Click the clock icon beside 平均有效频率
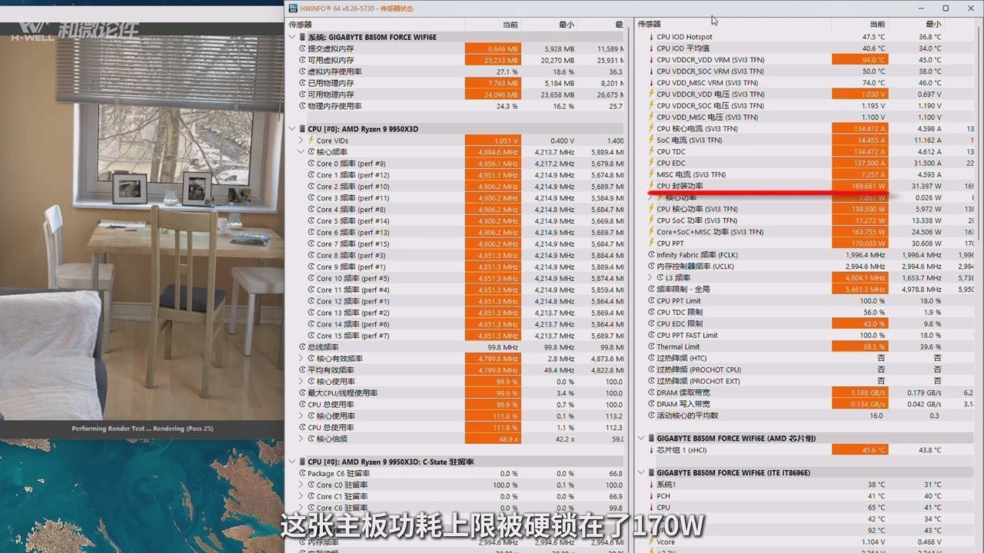This screenshot has height=553, width=984. coord(302,370)
